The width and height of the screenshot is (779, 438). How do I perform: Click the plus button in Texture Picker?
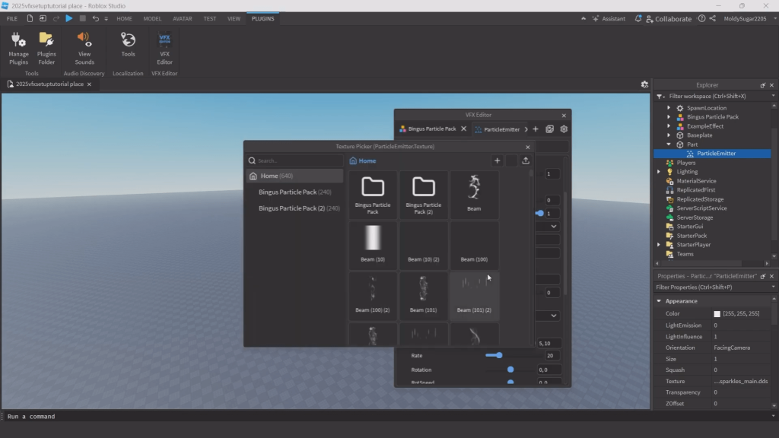pos(498,160)
